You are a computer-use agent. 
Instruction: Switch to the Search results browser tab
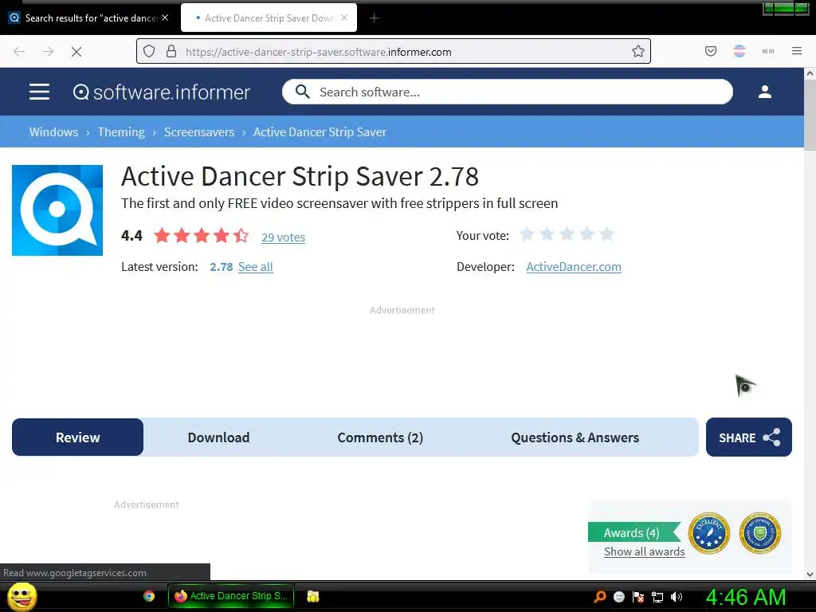point(89,18)
